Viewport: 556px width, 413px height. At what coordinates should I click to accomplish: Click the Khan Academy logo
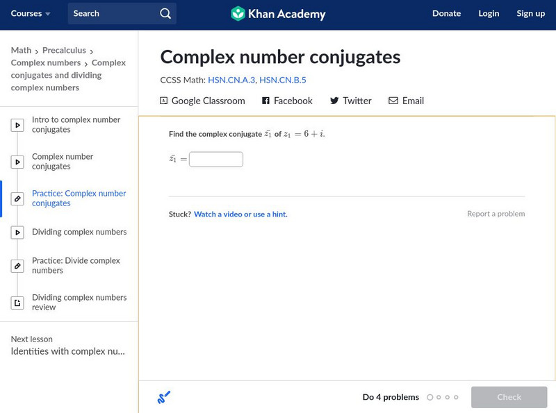[278, 14]
